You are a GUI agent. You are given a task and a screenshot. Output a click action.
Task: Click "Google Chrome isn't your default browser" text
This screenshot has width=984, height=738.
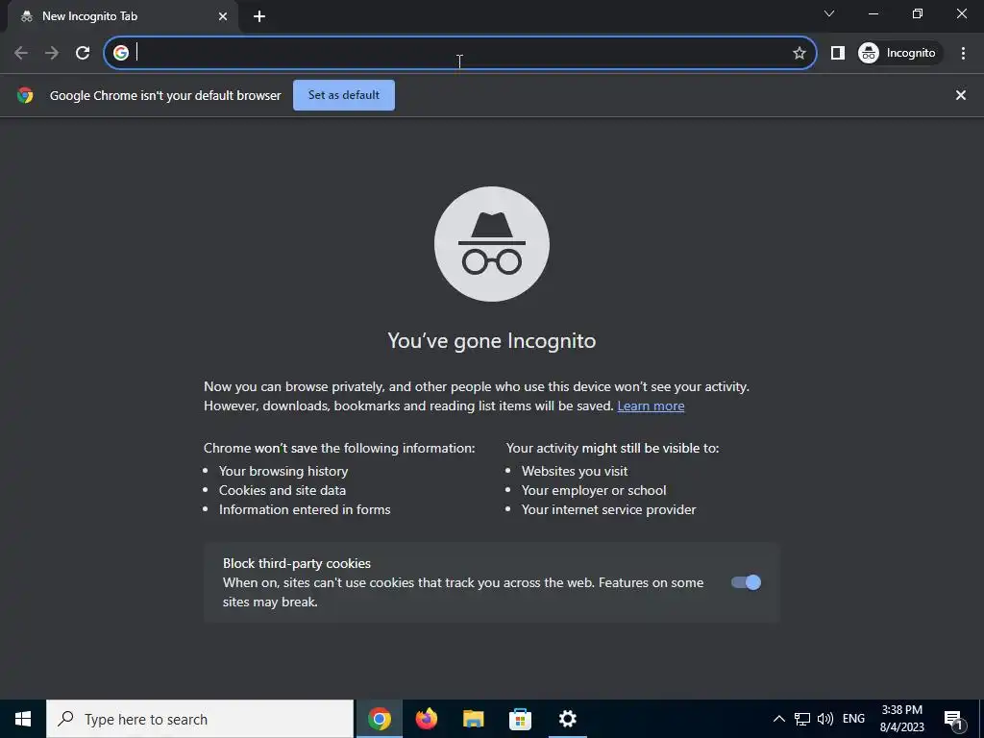pos(165,95)
